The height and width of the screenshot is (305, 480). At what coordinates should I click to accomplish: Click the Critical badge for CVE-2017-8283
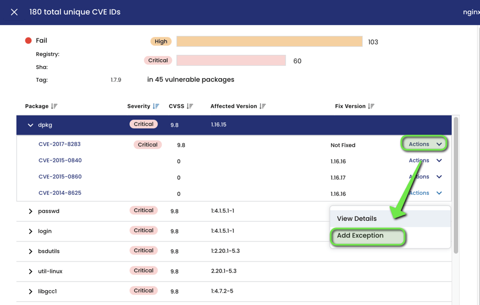(148, 145)
